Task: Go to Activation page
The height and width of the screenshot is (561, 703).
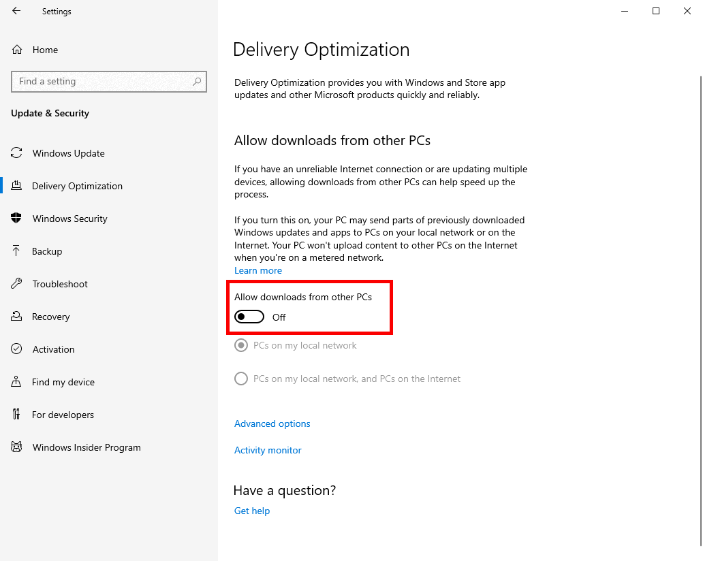Action: (x=109, y=349)
